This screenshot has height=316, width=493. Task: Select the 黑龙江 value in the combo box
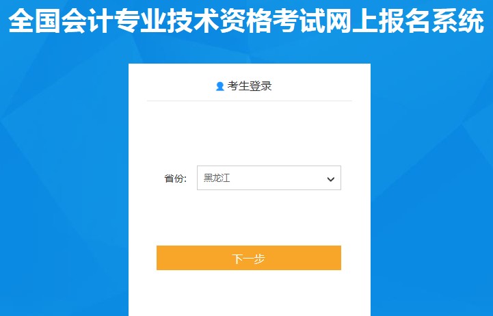coord(217,178)
